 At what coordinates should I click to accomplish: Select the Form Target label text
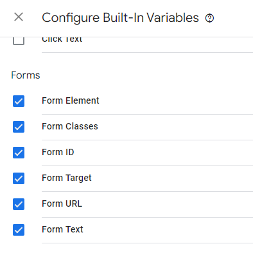[x=67, y=178]
